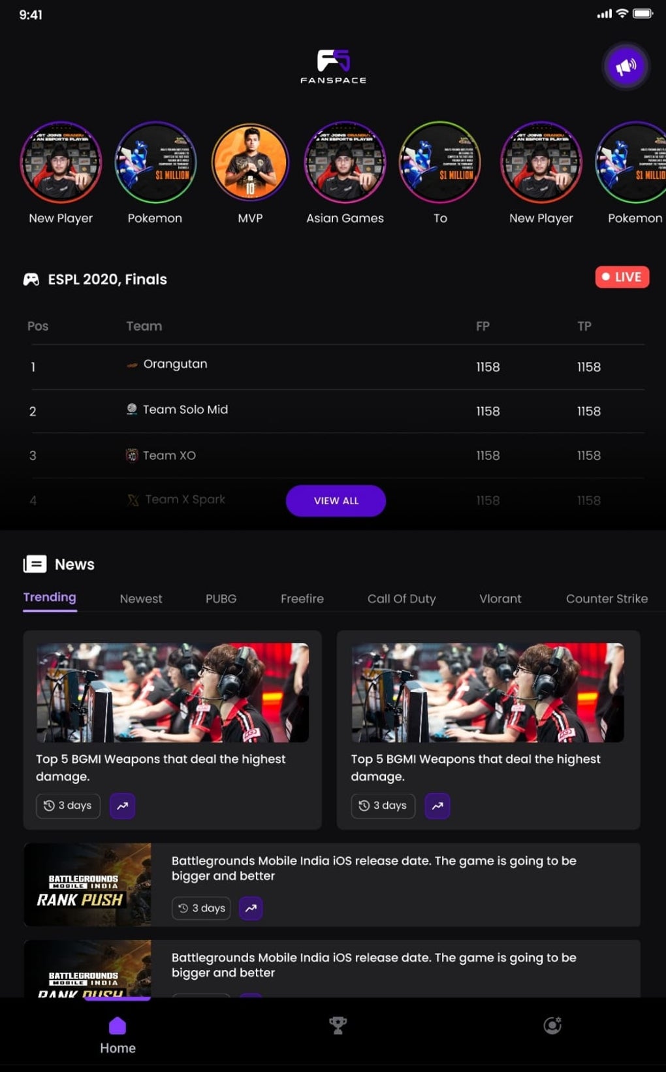
Task: Open the MVP story circle
Action: 250,163
